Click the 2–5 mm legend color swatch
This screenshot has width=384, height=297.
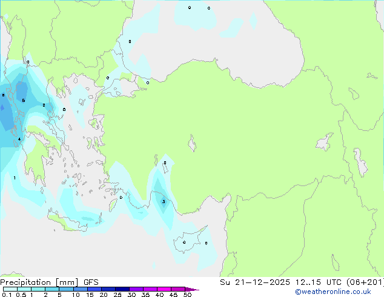coord(52,289)
